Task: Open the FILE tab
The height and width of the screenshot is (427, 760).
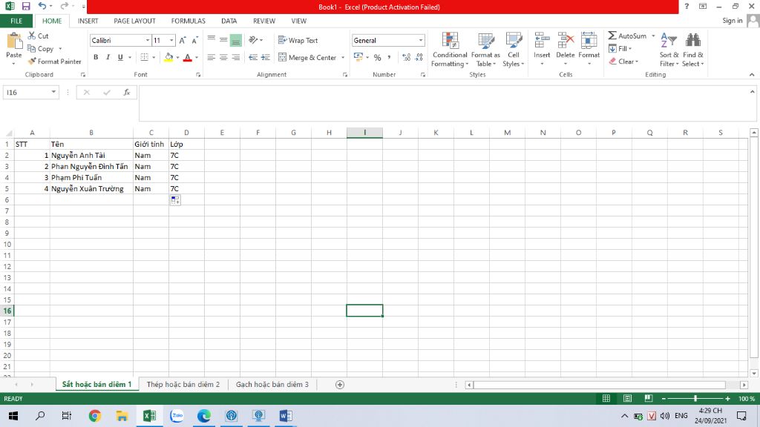Action: pyautogui.click(x=16, y=21)
